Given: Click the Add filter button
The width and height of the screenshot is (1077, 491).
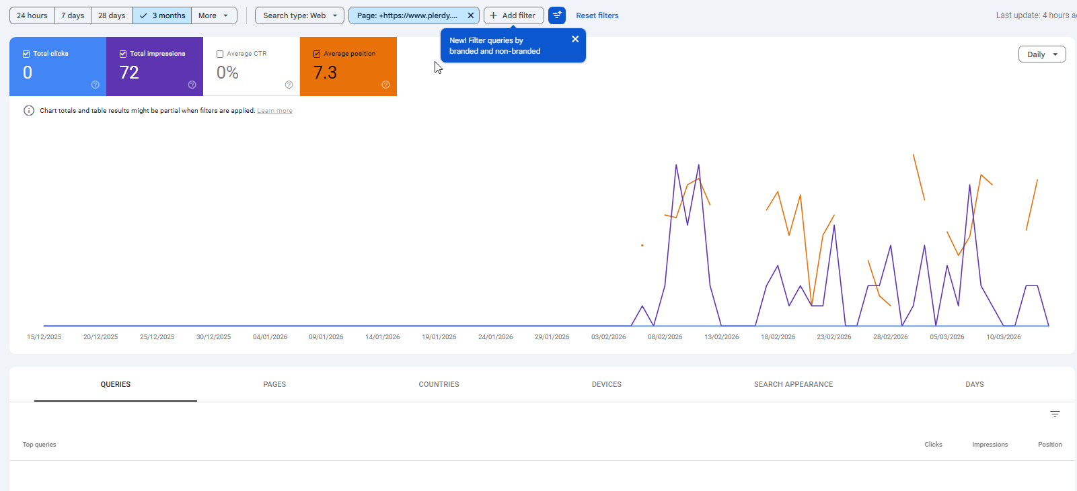Looking at the screenshot, I should (513, 15).
